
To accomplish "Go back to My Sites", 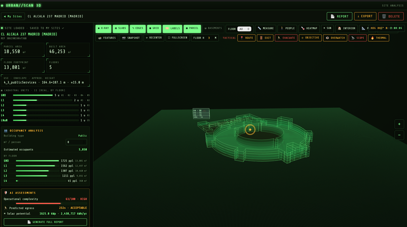I will (x=13, y=16).
